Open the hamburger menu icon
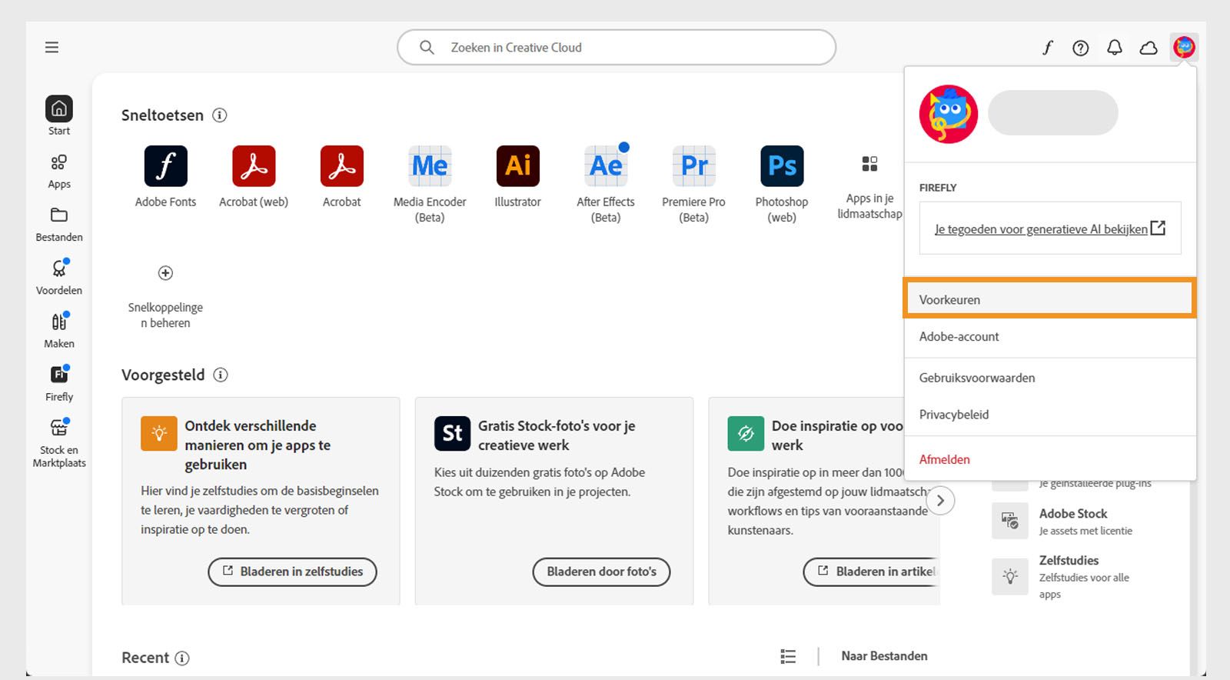Image resolution: width=1230 pixels, height=680 pixels. (x=52, y=48)
